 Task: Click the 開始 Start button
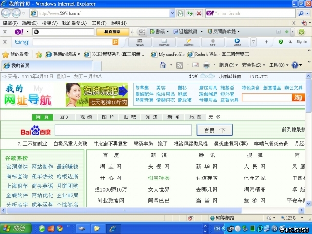point(16,228)
